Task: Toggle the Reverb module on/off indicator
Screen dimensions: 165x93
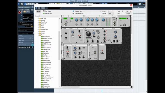Action: coord(99,16)
